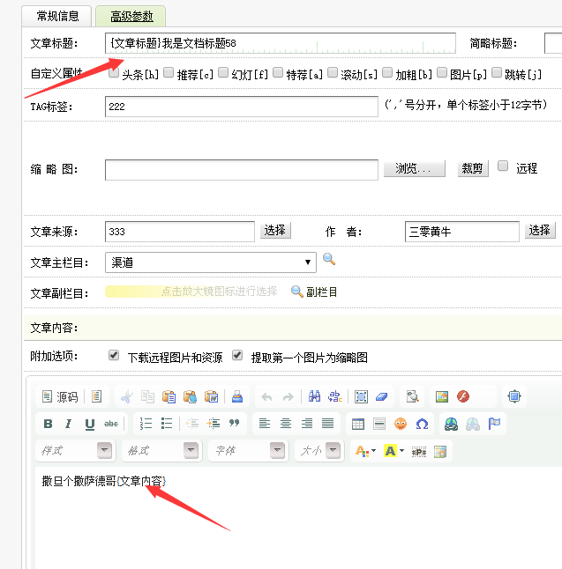
Task: Insert a bulleted list
Action: pos(167,424)
